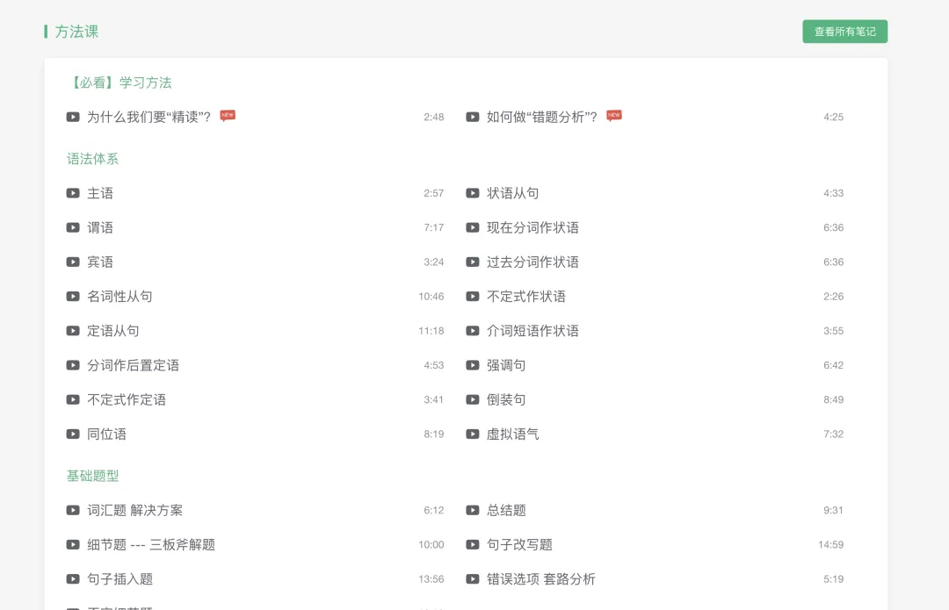Click the 基础题型 section heading
The width and height of the screenshot is (949, 610).
tap(92, 476)
